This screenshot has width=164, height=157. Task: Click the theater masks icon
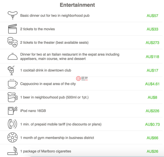(x=12, y=43)
